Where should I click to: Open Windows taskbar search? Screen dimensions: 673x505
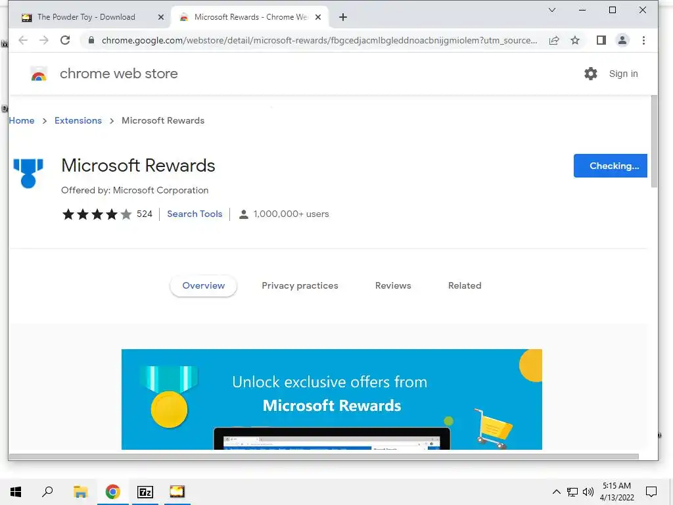coord(47,492)
